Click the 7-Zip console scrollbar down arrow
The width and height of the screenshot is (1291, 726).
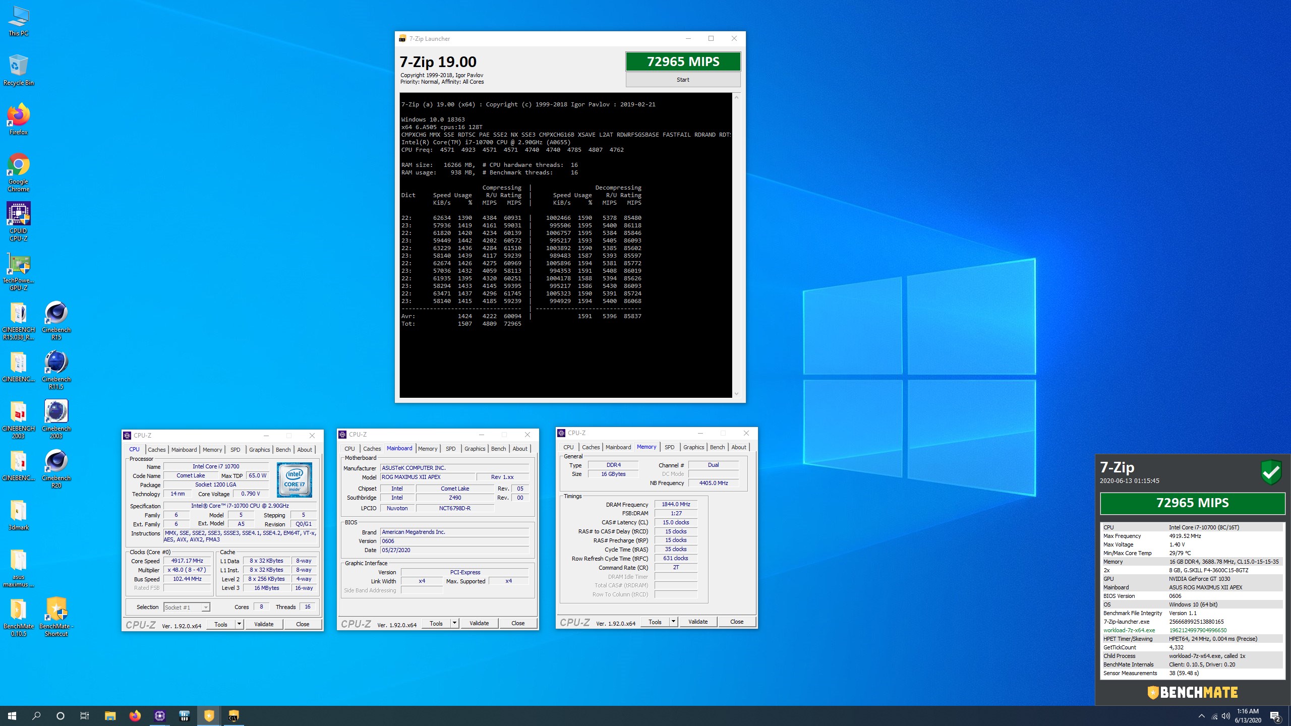(x=736, y=394)
